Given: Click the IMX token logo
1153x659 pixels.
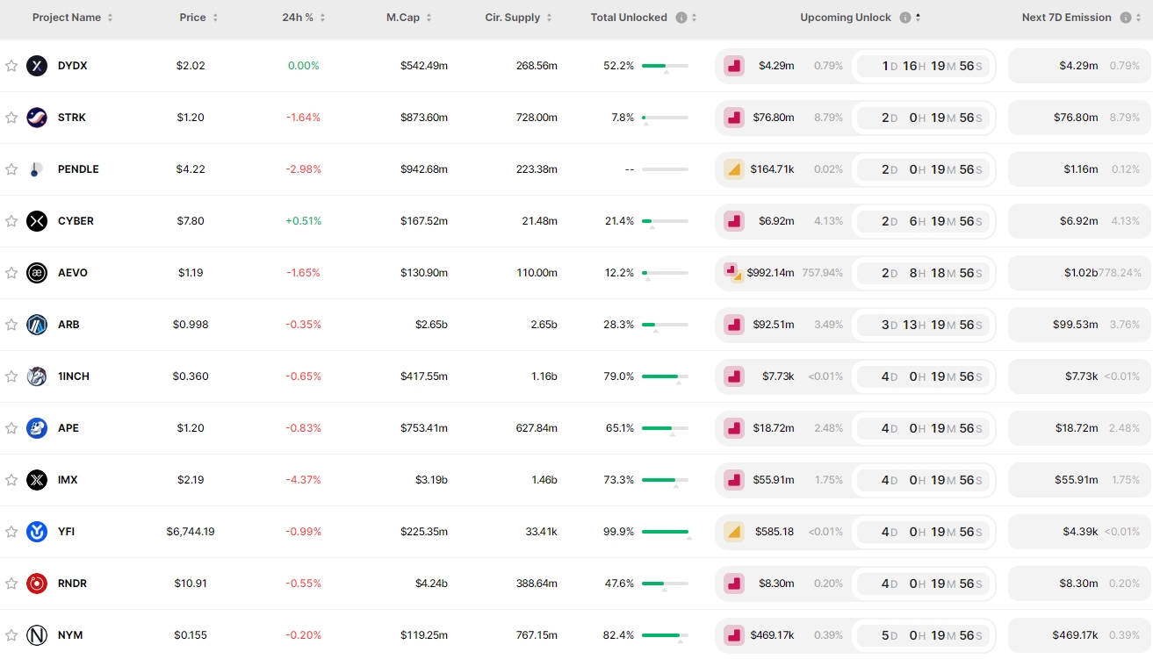Looking at the screenshot, I should tap(37, 480).
